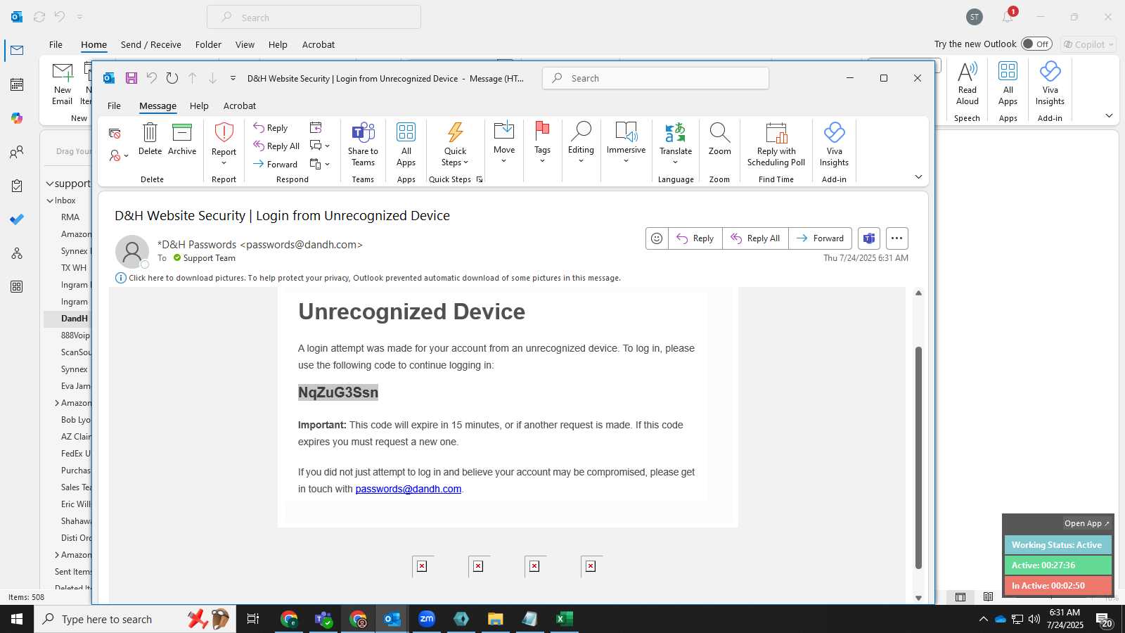Expand the Quick Steps dialog launcher

pos(480,179)
